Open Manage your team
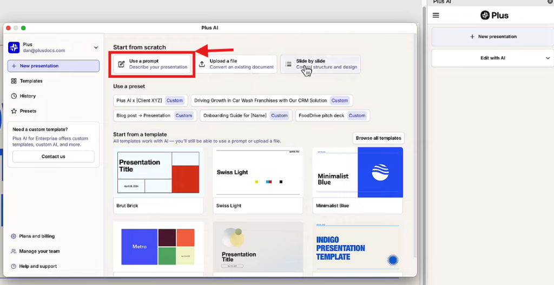 pyautogui.click(x=39, y=252)
